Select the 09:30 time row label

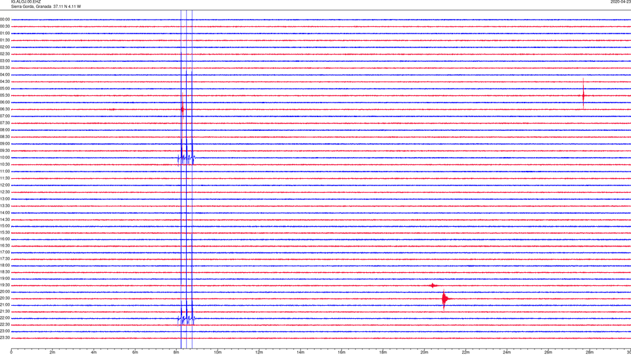pyautogui.click(x=5, y=151)
